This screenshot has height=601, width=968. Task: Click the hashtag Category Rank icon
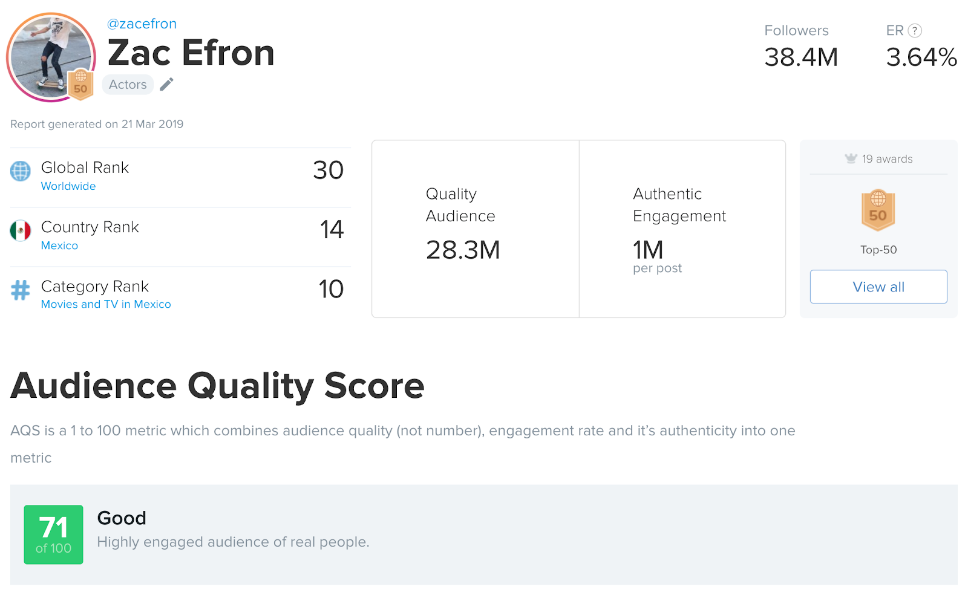[21, 290]
